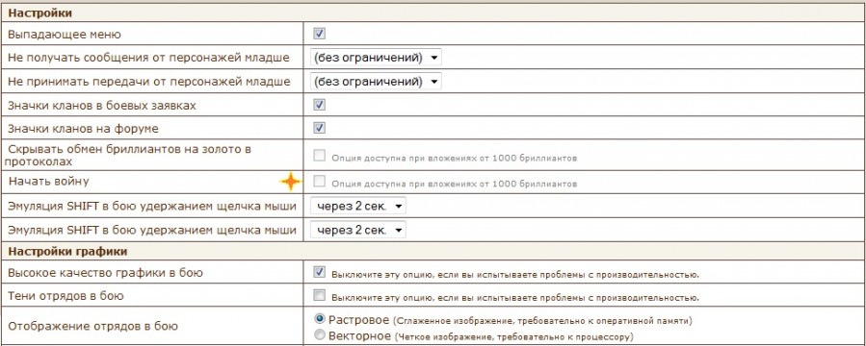Uncheck Значки кланов на форуме checkbox
866x346 pixels.
coord(319,128)
